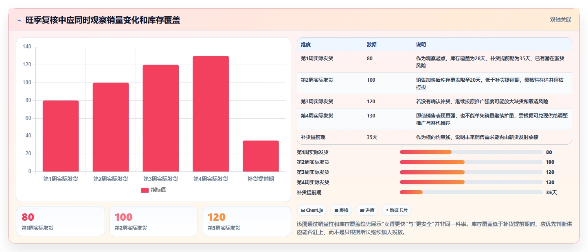Click the y-axis value 140
Screen dimensions: 588x252
tap(27, 47)
